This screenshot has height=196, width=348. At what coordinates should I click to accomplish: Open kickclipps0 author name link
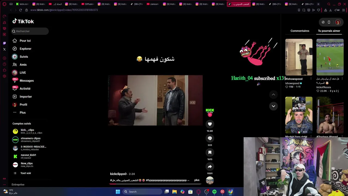pyautogui.click(x=118, y=174)
